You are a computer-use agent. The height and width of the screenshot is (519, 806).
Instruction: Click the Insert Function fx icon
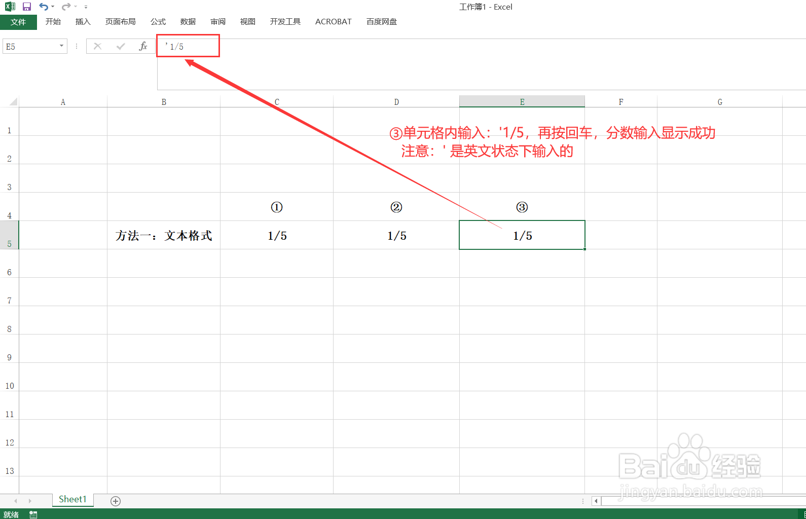point(143,47)
